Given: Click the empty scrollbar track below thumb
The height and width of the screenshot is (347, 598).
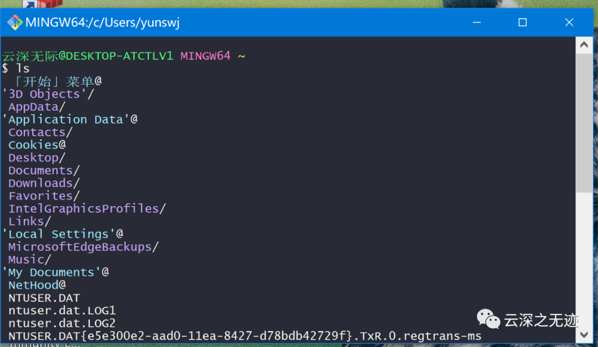Looking at the screenshot, I should click(x=584, y=260).
